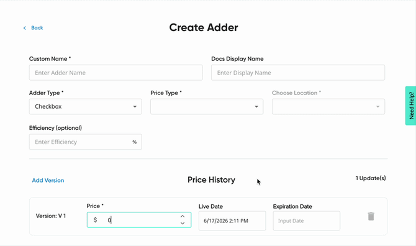The width and height of the screenshot is (416, 246).
Task: Decrease price with down stepper arrow
Action: (183, 223)
